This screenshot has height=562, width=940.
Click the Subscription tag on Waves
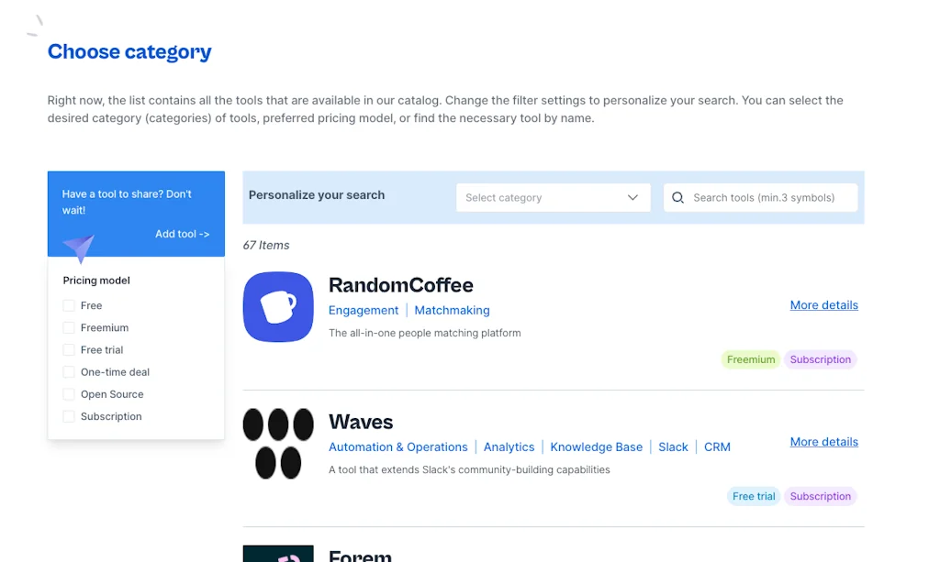click(x=821, y=496)
